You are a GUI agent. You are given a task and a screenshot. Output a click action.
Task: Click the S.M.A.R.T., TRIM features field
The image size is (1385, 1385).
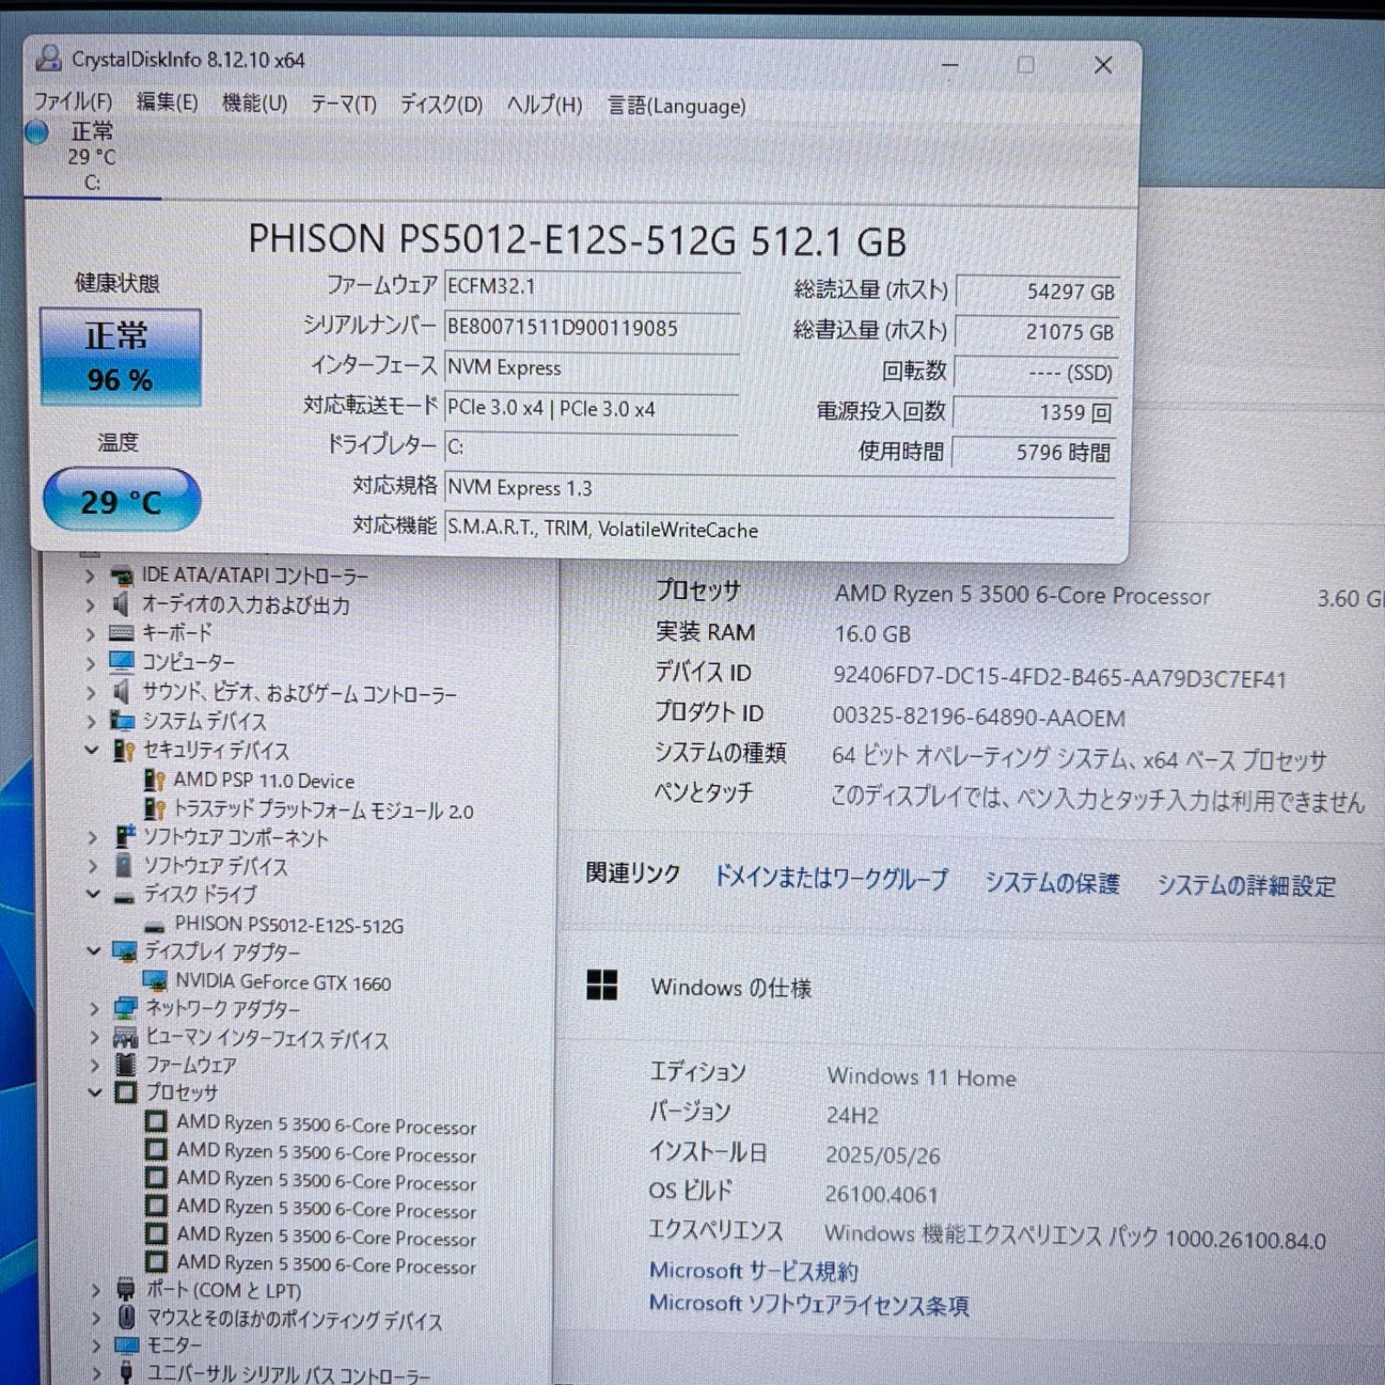pos(779,529)
